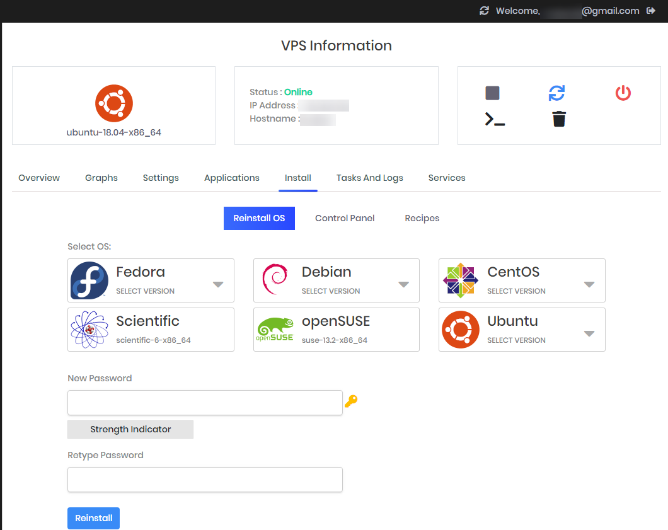Select the Install tab
Viewport: 668px width, 530px height.
point(298,178)
